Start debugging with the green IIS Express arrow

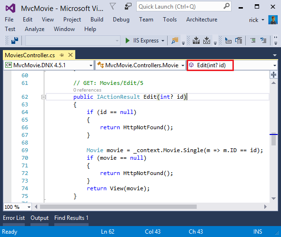128,41
